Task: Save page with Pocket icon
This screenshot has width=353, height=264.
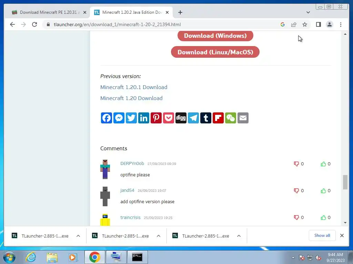Action: [168, 118]
